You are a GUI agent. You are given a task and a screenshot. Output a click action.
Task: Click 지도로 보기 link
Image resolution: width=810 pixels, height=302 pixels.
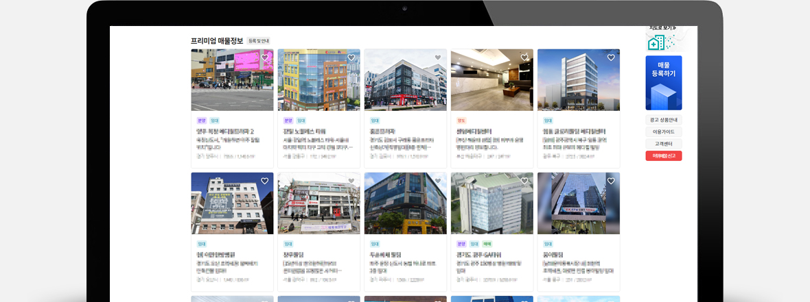(x=663, y=28)
